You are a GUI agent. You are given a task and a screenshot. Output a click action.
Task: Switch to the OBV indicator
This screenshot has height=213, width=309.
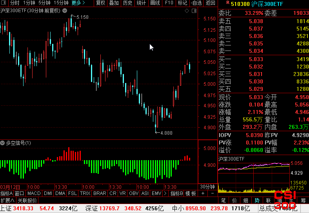pyautogui.click(x=134, y=193)
